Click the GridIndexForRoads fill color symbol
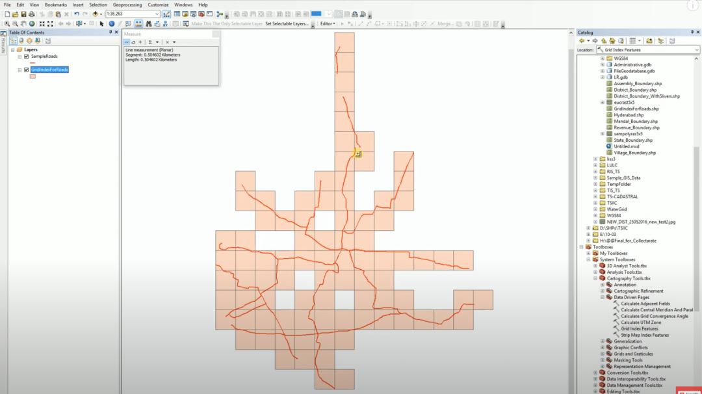 click(32, 77)
